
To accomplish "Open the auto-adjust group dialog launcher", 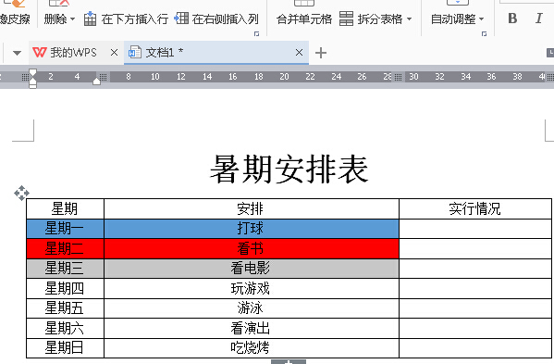I will [x=484, y=34].
